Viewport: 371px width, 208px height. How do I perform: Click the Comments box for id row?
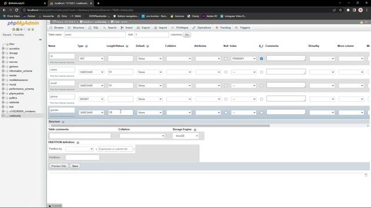point(286,58)
